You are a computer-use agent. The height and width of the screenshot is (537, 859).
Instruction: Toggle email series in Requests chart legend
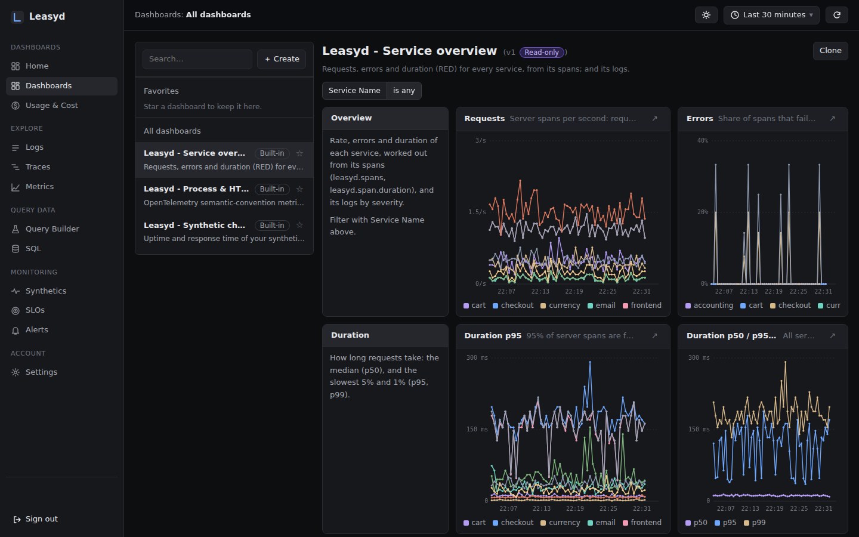click(x=601, y=305)
